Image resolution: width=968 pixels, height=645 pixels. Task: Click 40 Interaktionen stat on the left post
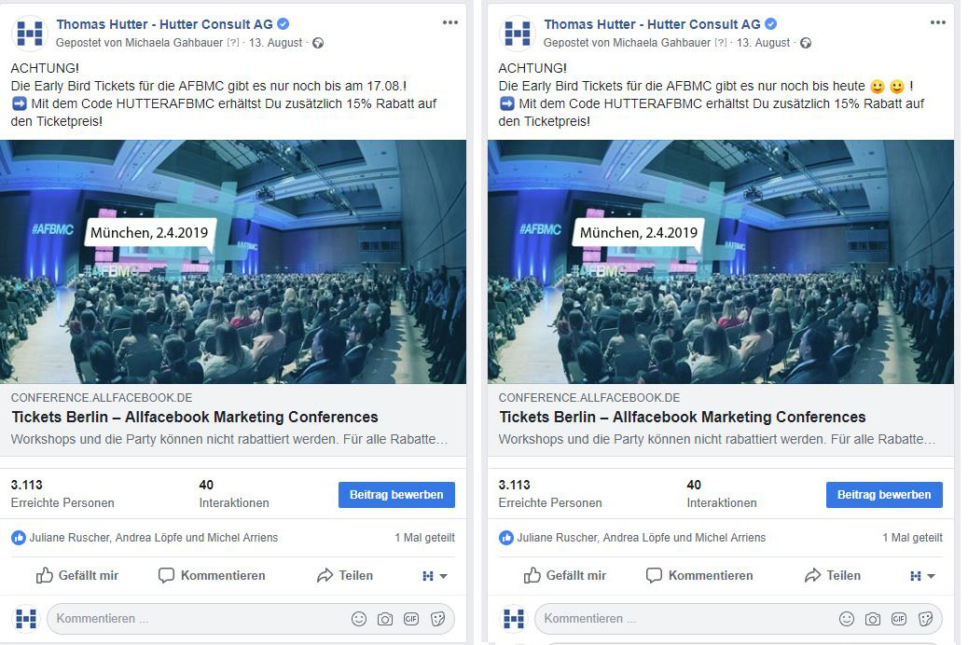(234, 494)
